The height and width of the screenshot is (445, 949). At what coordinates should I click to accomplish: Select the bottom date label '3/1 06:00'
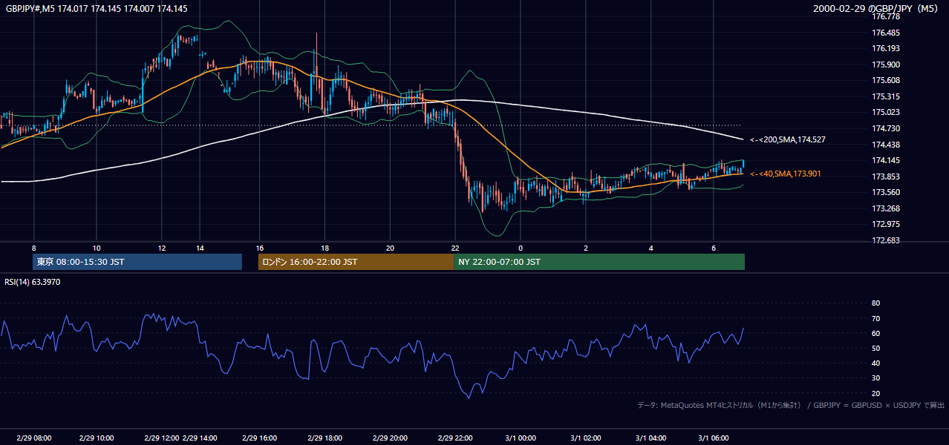pyautogui.click(x=714, y=438)
